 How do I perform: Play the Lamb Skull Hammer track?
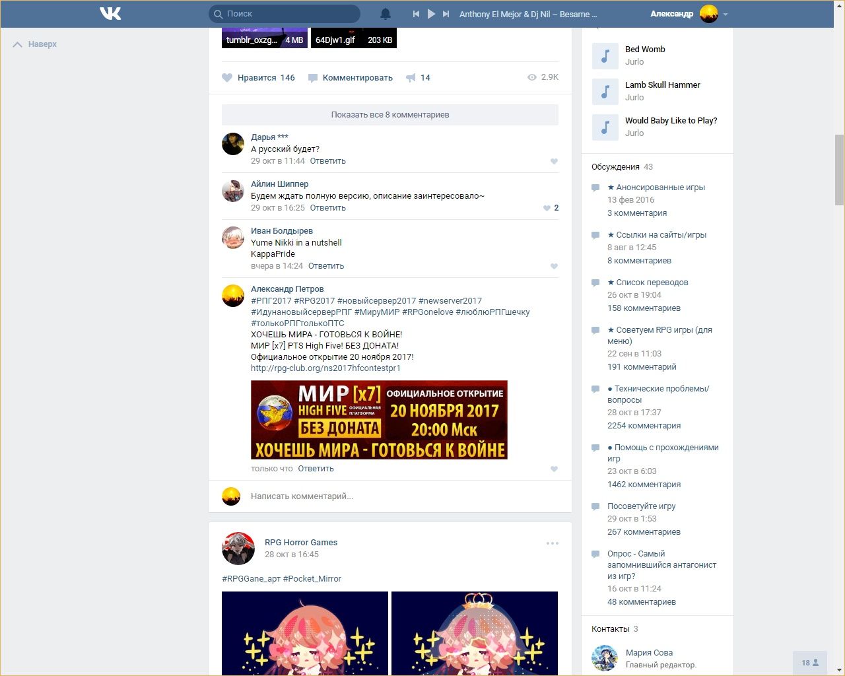(605, 92)
